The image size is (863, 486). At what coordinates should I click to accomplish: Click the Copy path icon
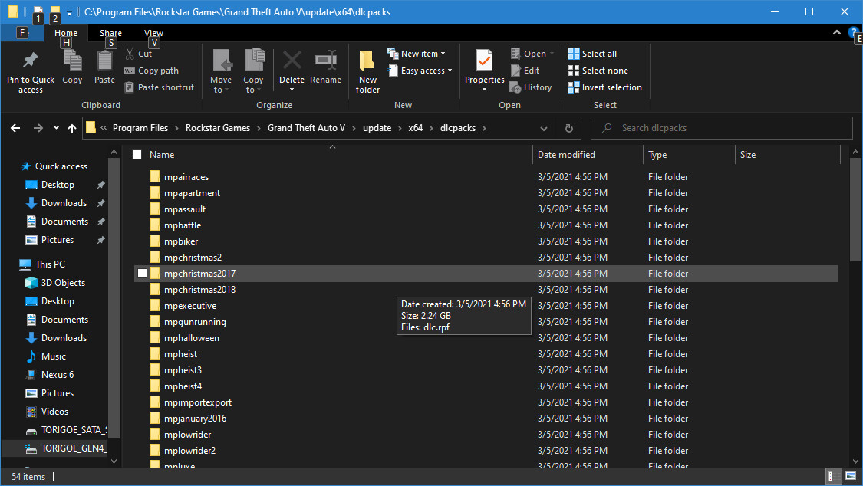click(130, 71)
